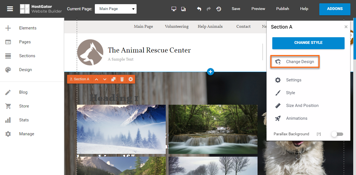The image size is (356, 175).
Task: Open revision history clock icon
Action: pyautogui.click(x=219, y=9)
